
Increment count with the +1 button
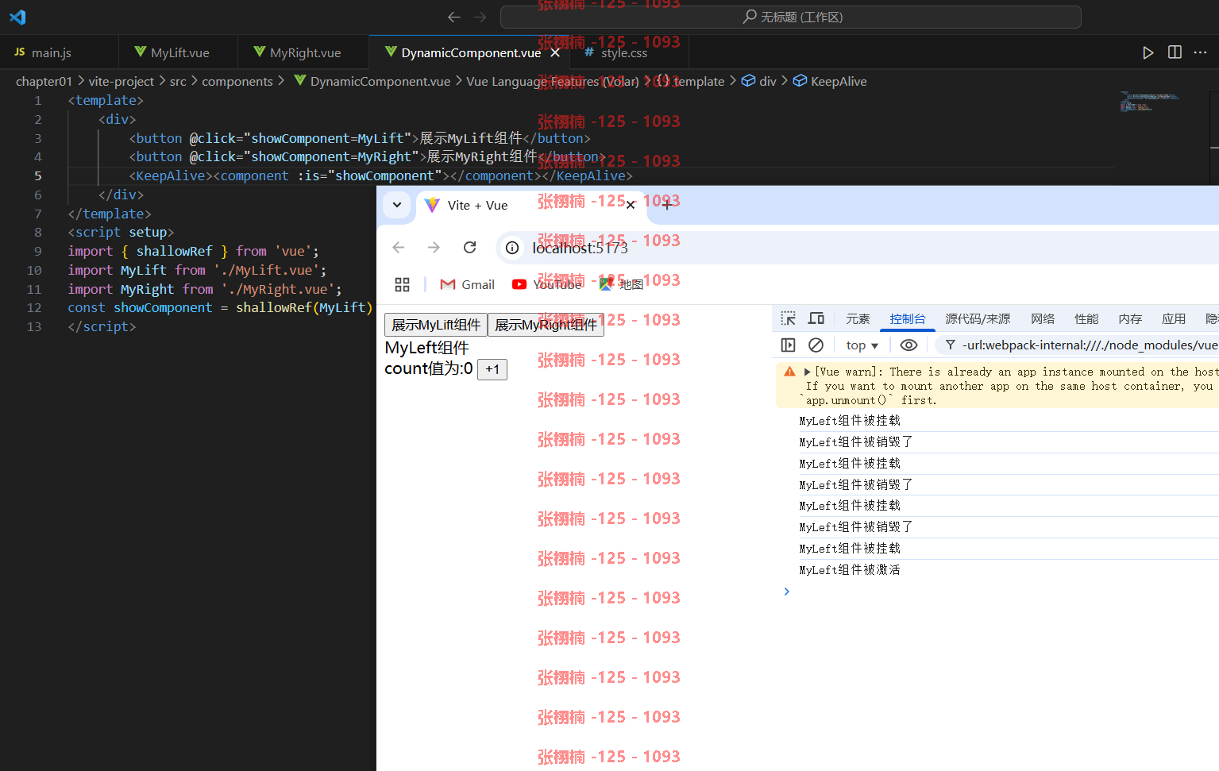click(x=492, y=369)
